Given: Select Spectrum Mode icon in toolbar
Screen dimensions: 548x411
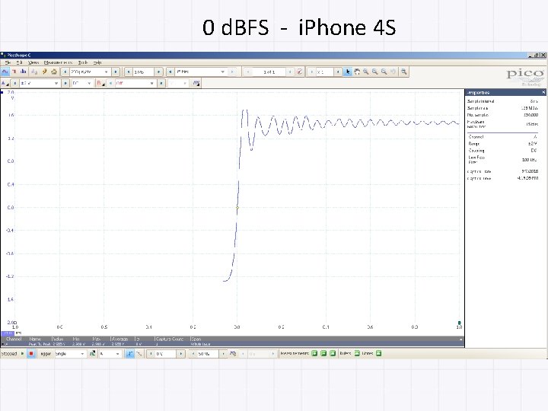Looking at the screenshot, I should [24, 72].
